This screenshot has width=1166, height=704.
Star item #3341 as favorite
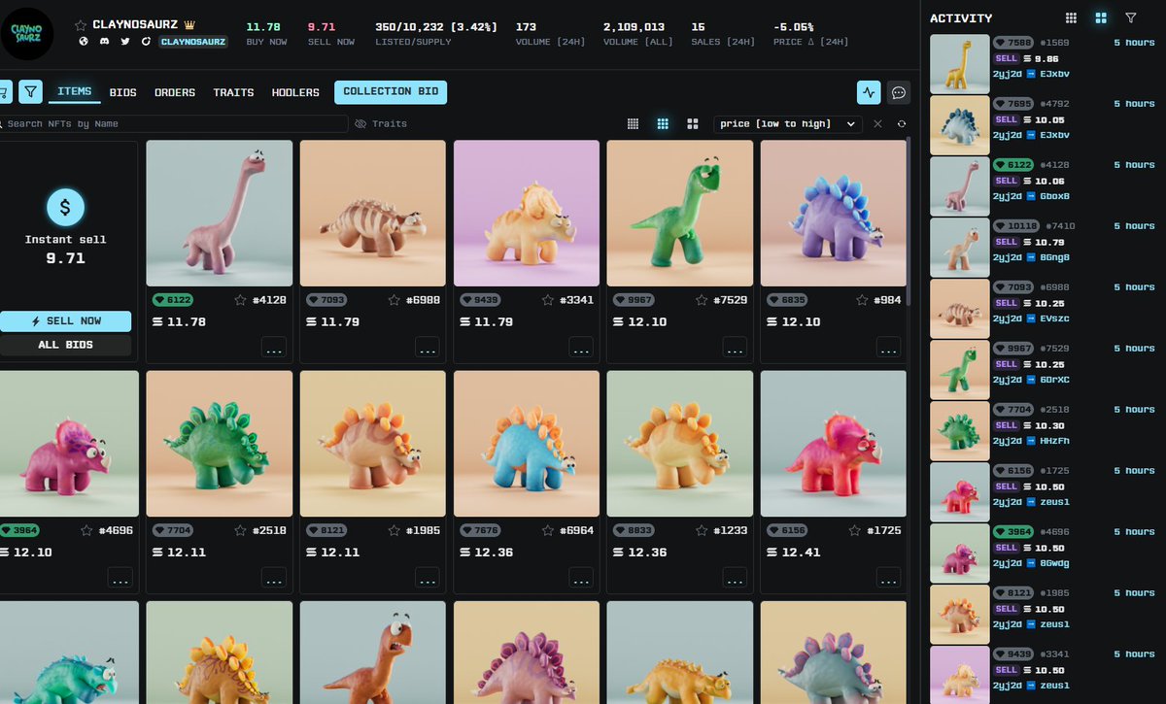(x=547, y=300)
